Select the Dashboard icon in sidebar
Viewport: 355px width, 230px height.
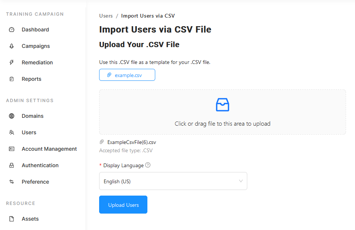click(11, 29)
